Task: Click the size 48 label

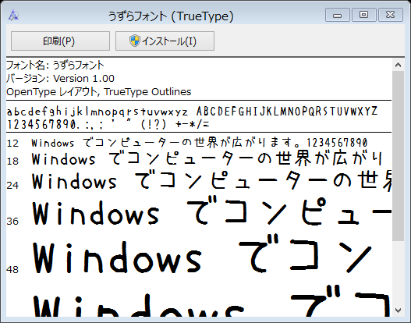Action: point(12,269)
